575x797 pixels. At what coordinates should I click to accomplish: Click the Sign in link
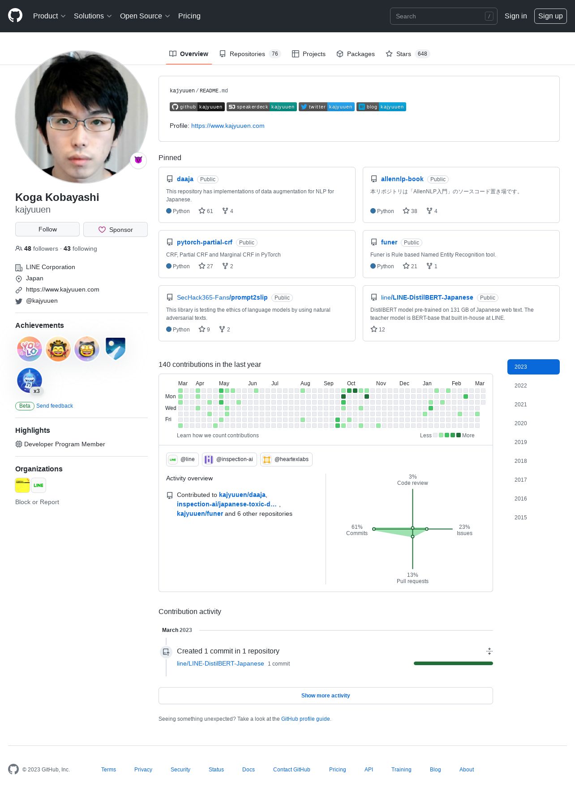tap(516, 16)
